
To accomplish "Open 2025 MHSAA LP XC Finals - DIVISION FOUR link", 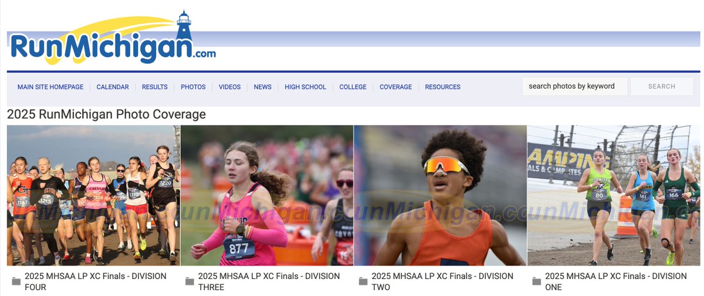I will [x=96, y=281].
